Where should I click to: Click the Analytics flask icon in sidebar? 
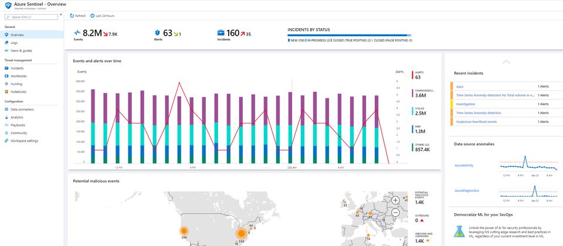tap(6, 117)
